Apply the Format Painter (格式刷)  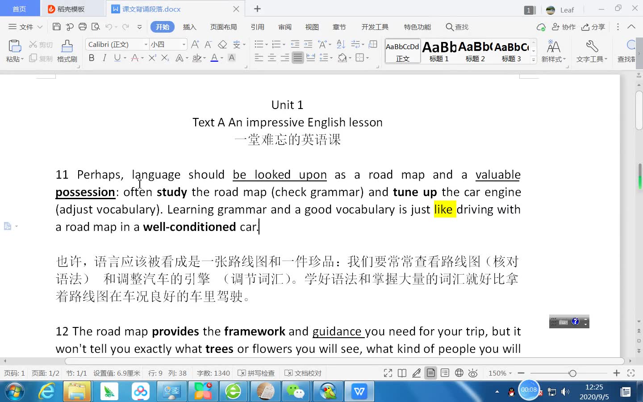point(67,51)
